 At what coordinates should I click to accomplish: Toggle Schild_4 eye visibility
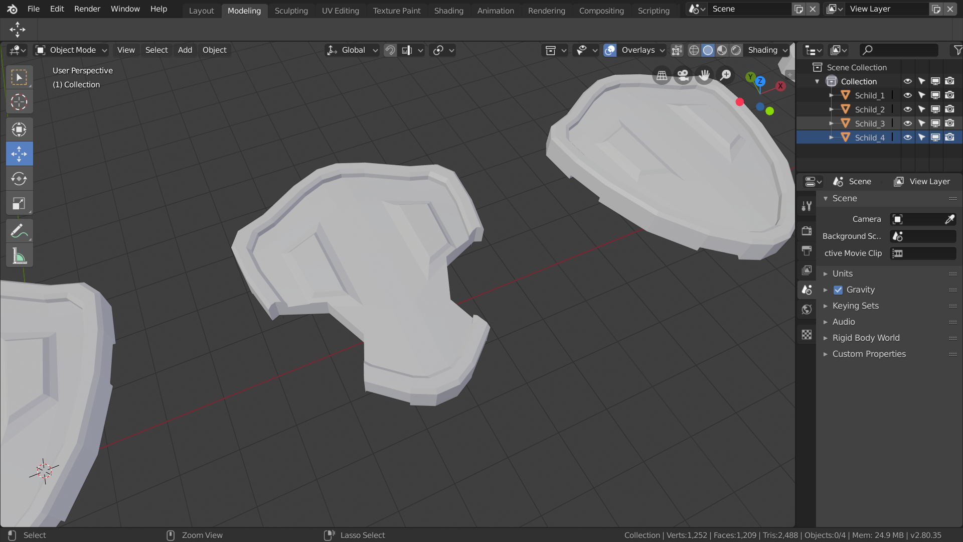click(907, 138)
